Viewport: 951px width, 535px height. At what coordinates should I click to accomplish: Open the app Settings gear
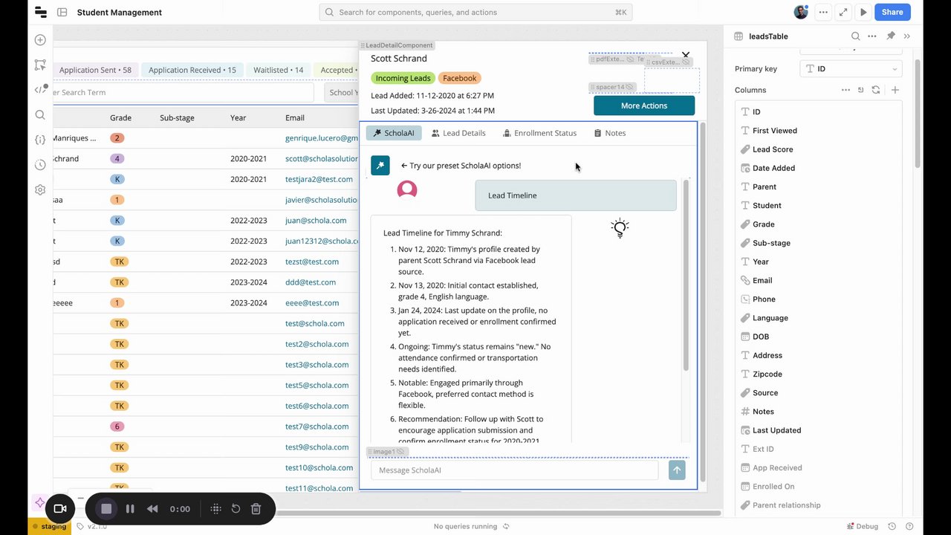coord(40,189)
